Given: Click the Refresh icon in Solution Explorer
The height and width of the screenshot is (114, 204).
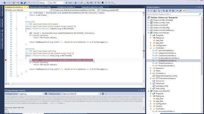Looking at the screenshot, I should (167, 11).
